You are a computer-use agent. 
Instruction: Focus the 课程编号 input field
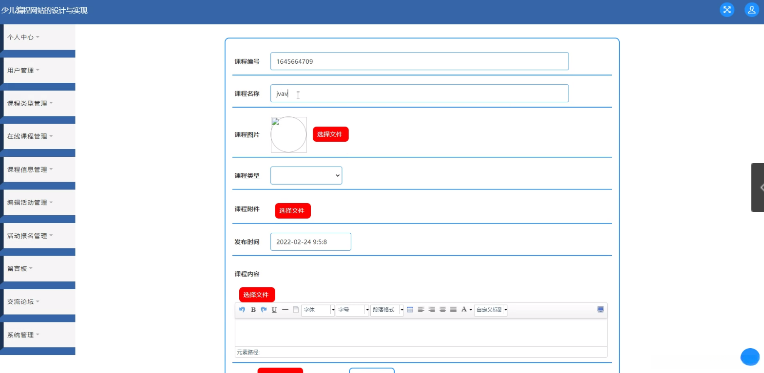point(420,61)
